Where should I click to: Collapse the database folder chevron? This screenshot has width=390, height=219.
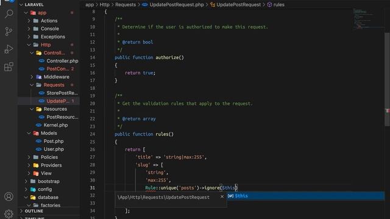pos(26,197)
